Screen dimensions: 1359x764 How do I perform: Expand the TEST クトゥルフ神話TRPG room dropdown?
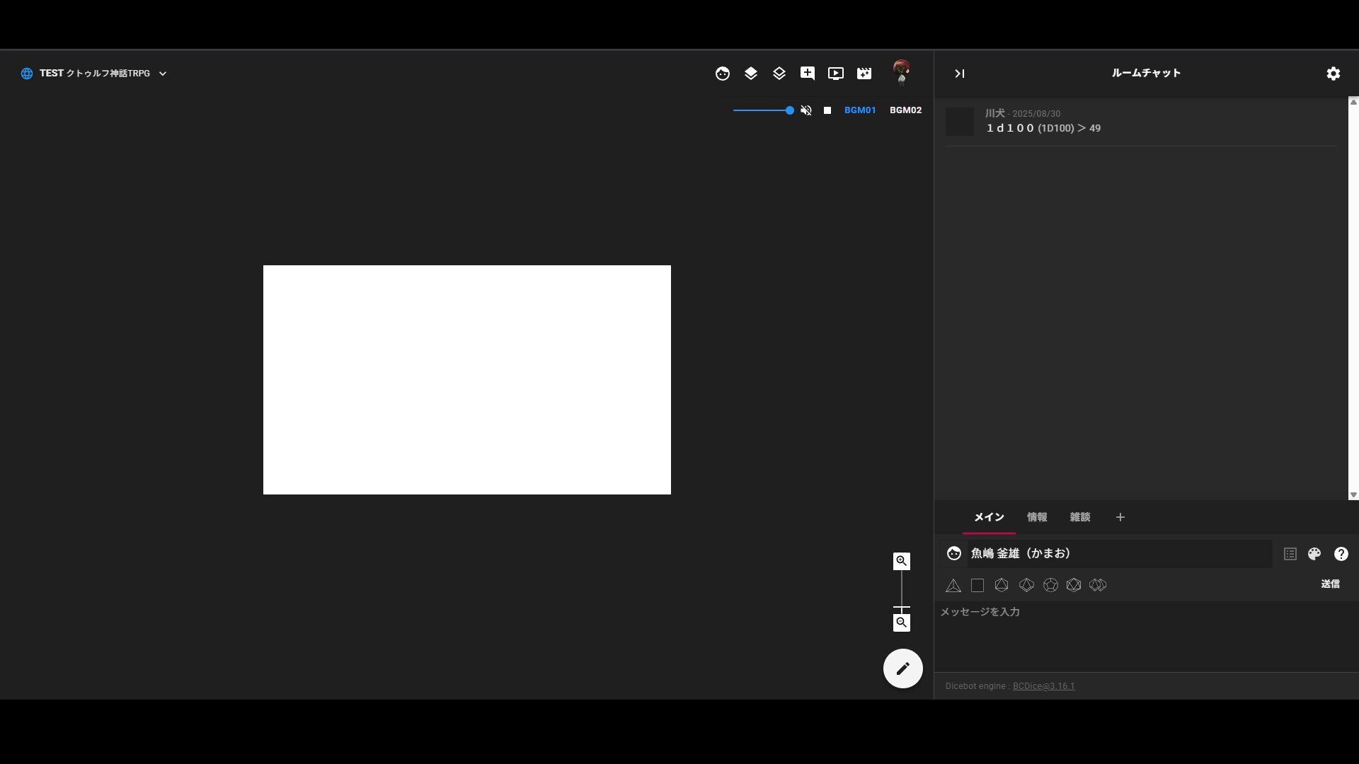pyautogui.click(x=162, y=74)
